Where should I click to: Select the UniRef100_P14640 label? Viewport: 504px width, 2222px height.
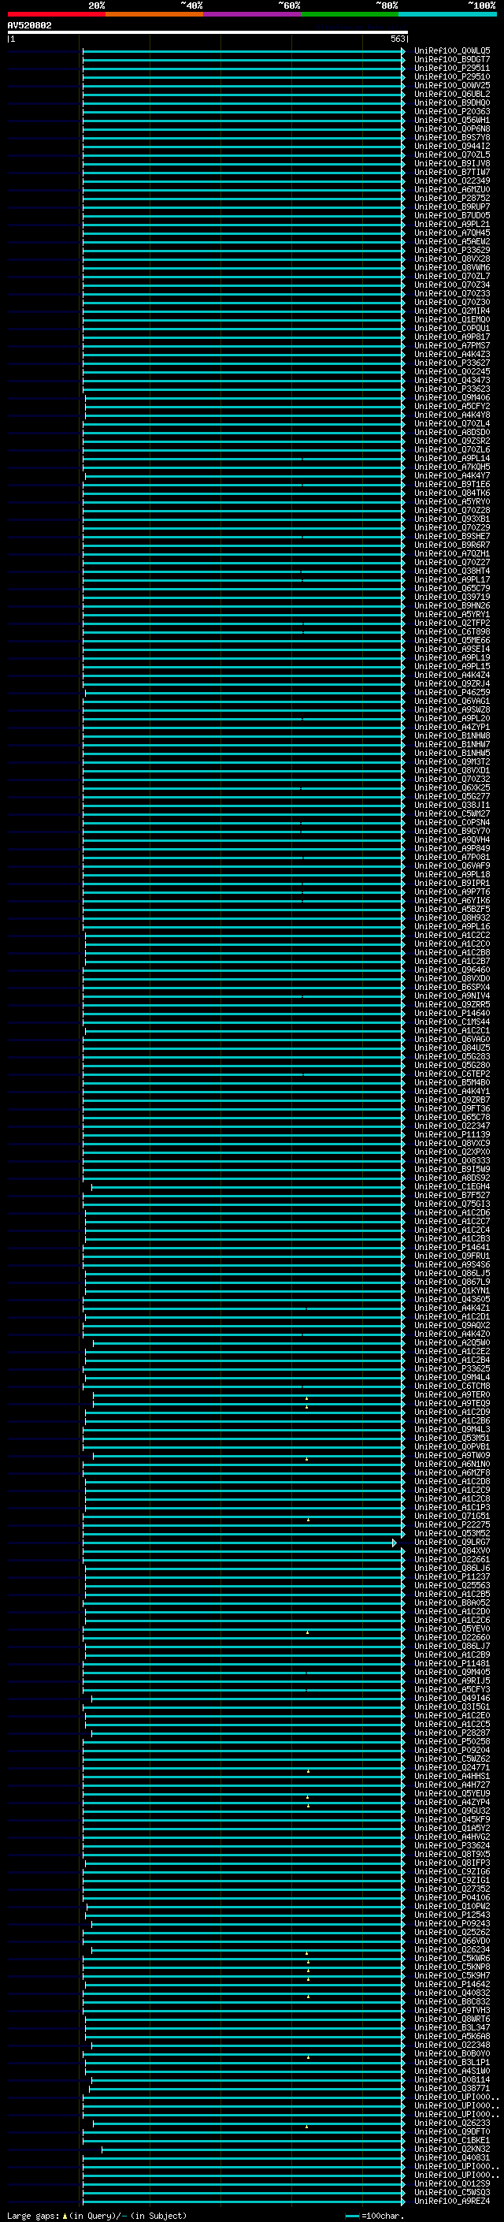coord(452,1014)
